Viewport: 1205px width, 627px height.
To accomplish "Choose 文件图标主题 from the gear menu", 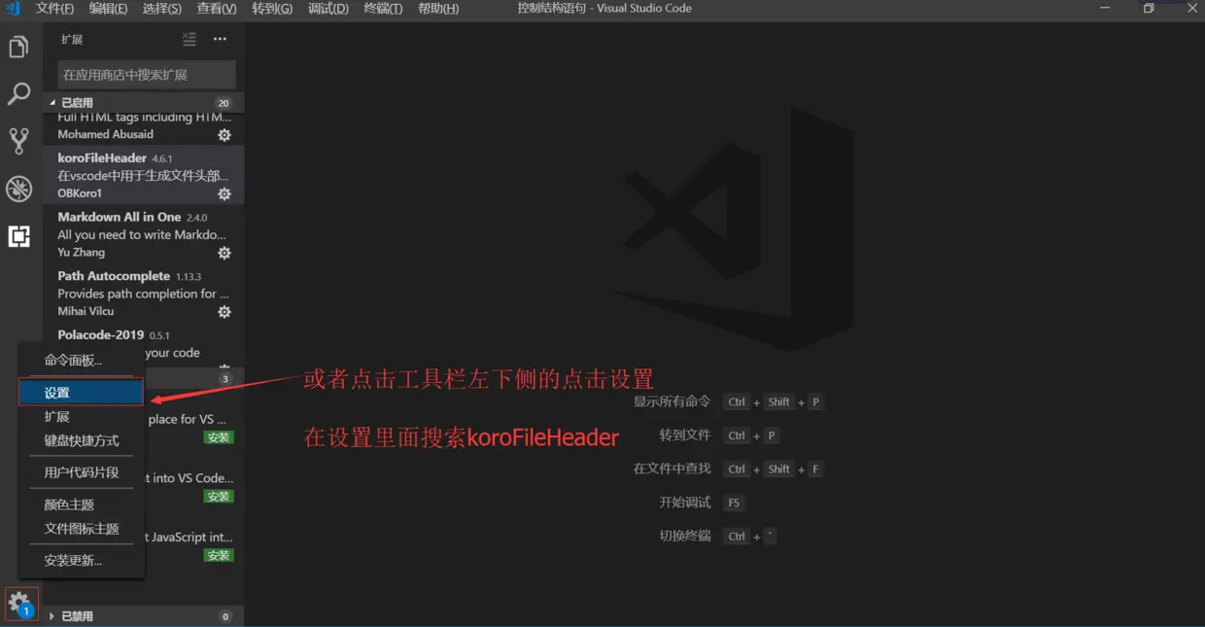I will click(x=82, y=529).
